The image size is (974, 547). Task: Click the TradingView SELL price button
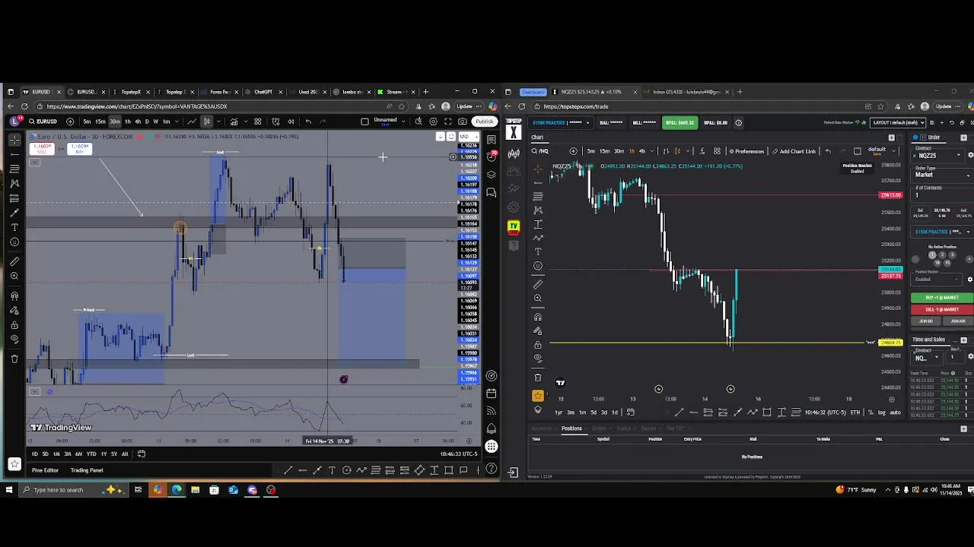tap(43, 148)
